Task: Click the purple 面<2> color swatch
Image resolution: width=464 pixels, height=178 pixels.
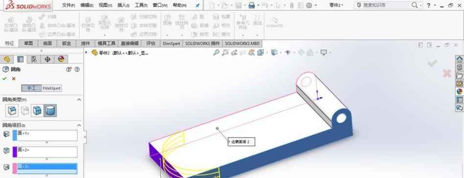Action: 15,152
